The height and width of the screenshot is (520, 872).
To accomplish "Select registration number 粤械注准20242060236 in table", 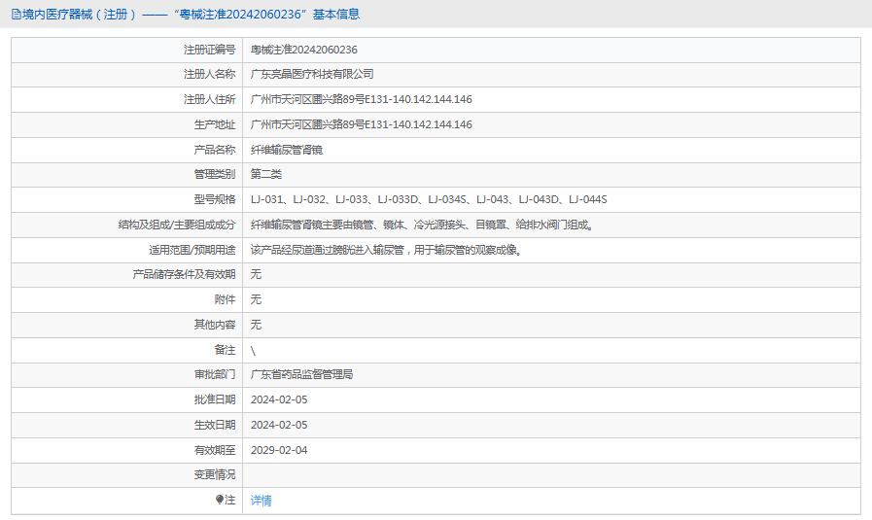I will (303, 50).
